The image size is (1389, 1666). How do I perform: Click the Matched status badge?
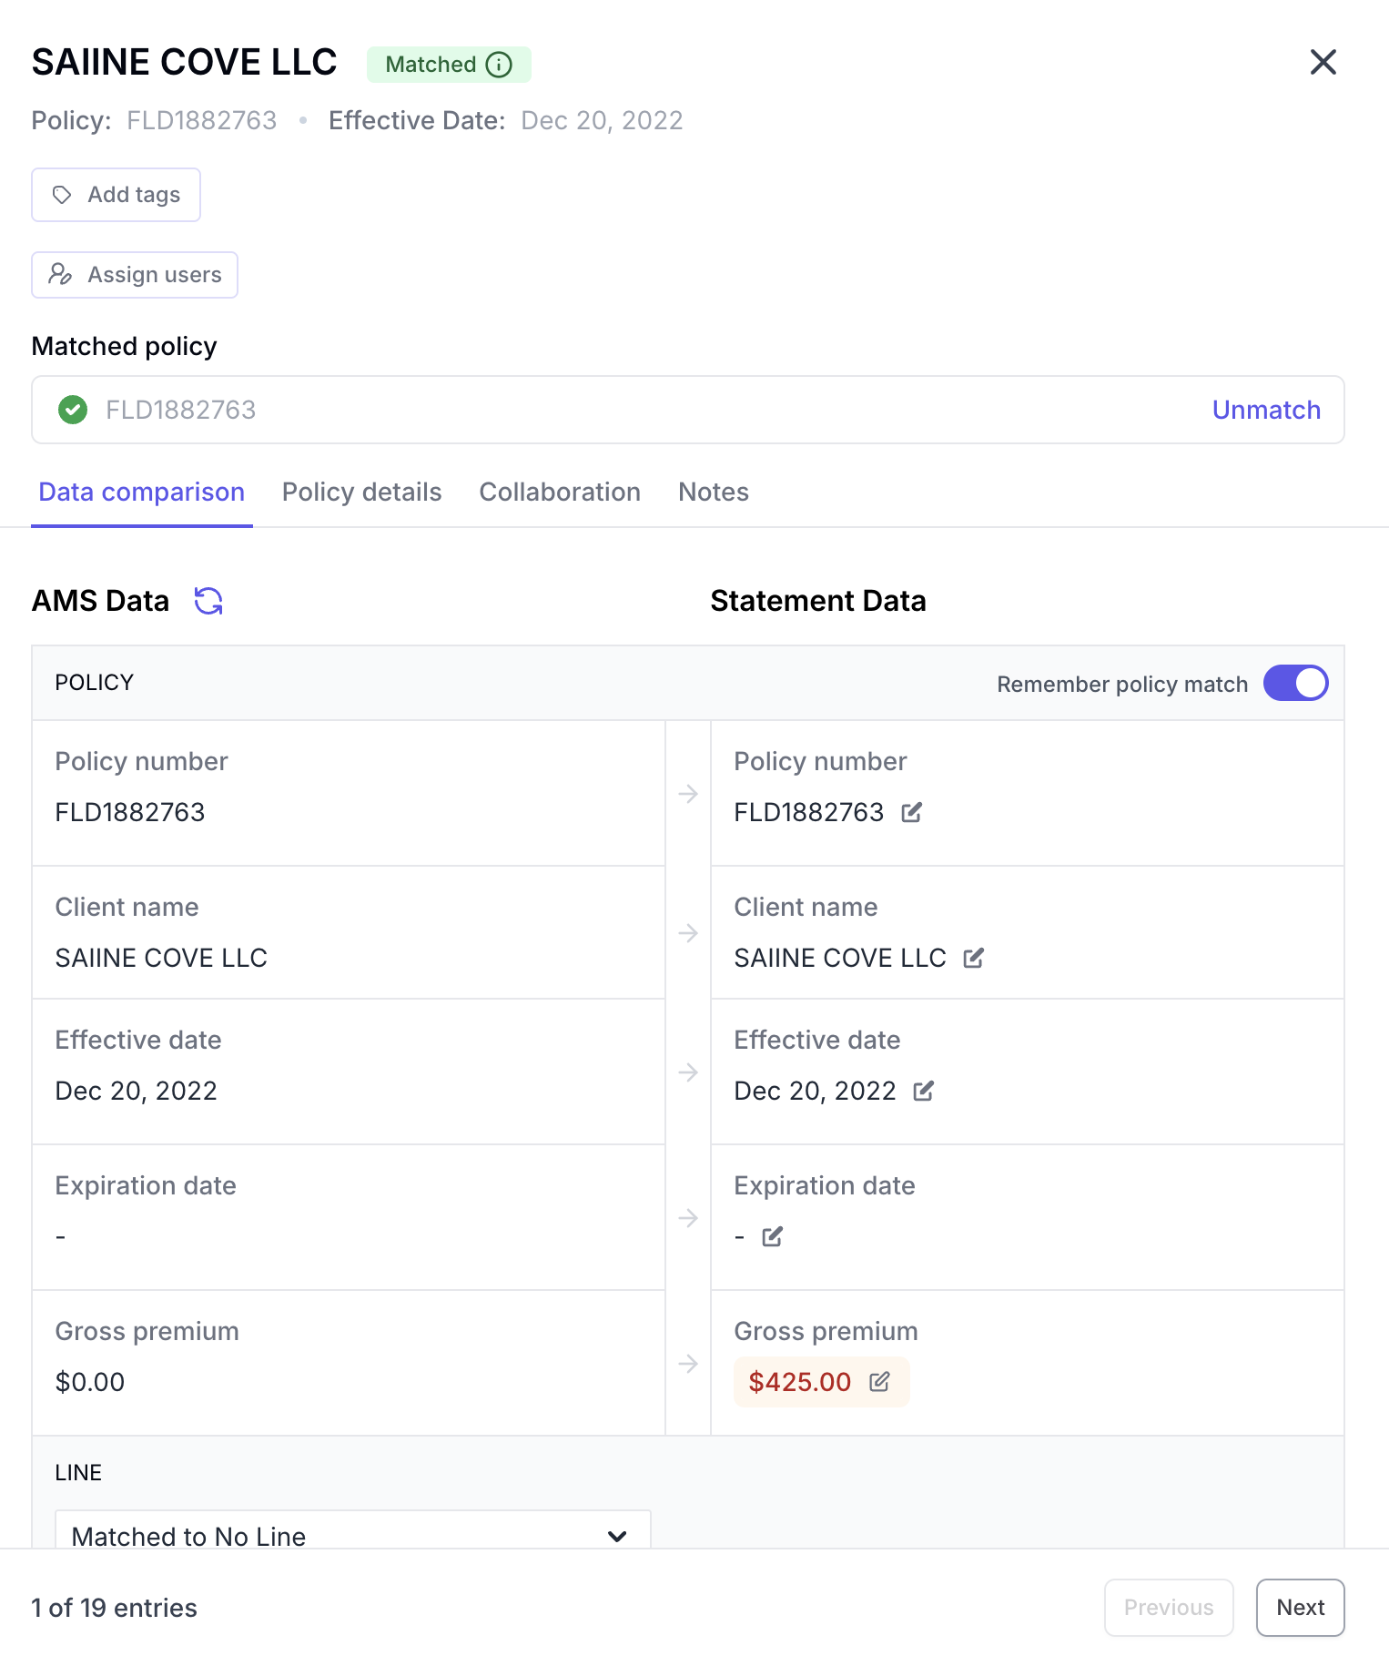pyautogui.click(x=449, y=65)
